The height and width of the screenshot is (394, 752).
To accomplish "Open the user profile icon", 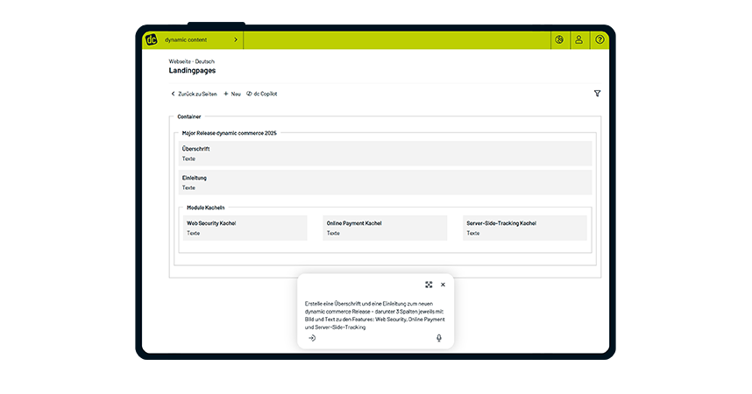I will click(578, 39).
